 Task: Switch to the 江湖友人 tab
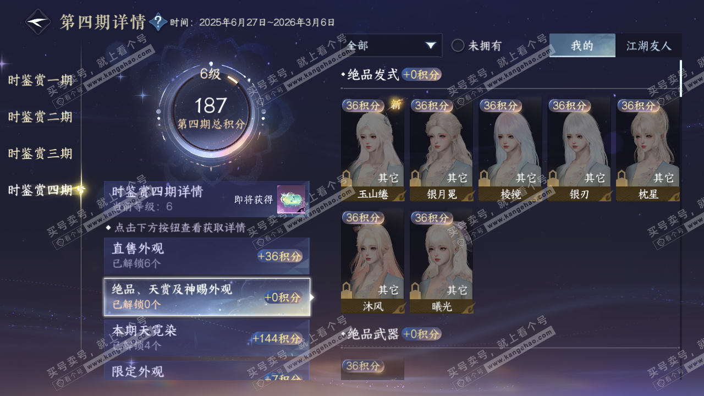click(649, 46)
